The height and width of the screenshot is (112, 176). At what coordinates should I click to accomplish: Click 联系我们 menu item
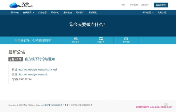click(x=93, y=12)
